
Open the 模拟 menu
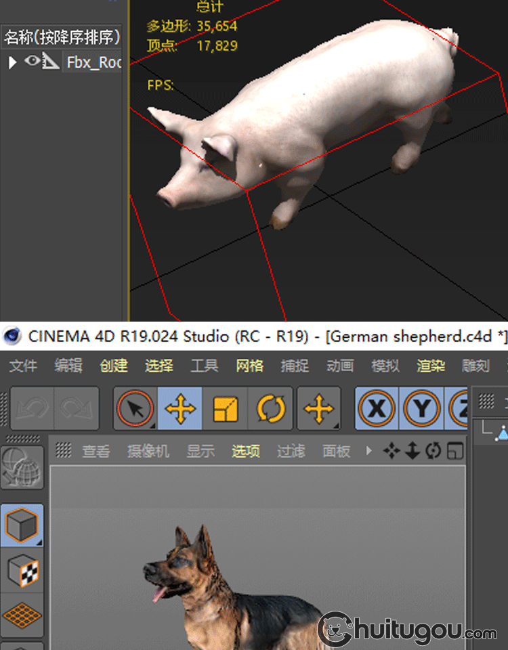(x=385, y=366)
